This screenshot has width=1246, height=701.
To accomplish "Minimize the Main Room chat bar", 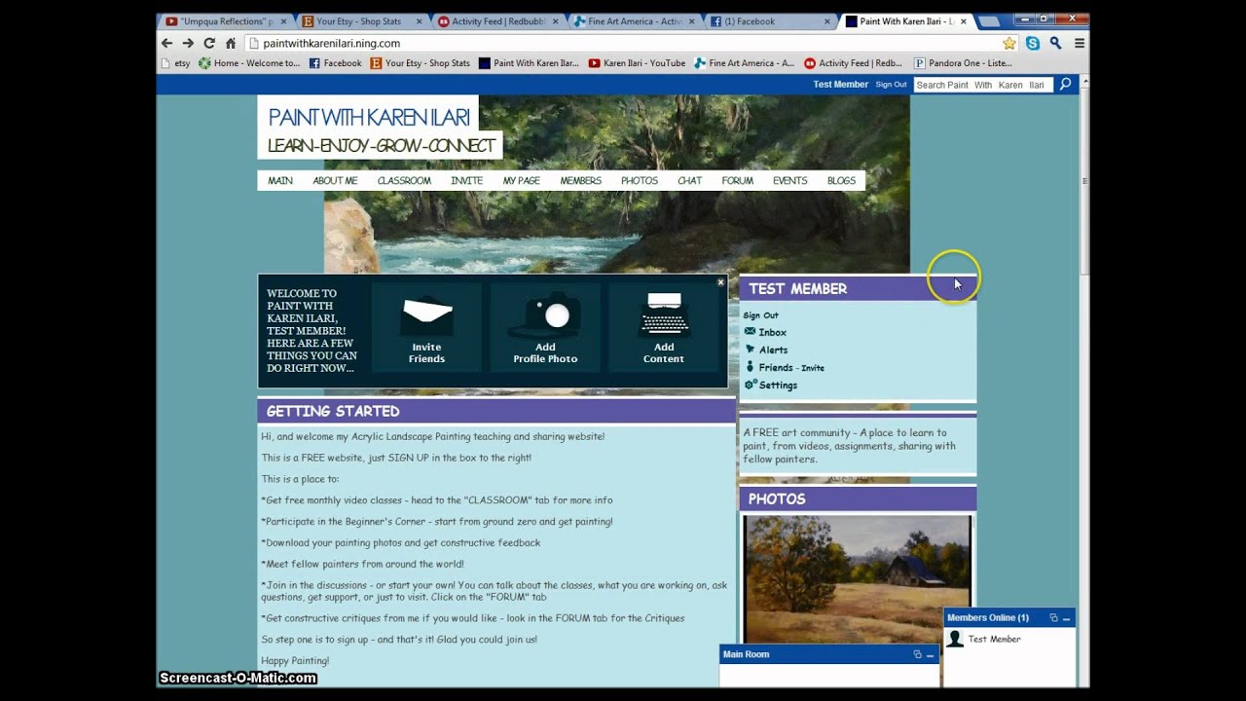I will [x=930, y=654].
